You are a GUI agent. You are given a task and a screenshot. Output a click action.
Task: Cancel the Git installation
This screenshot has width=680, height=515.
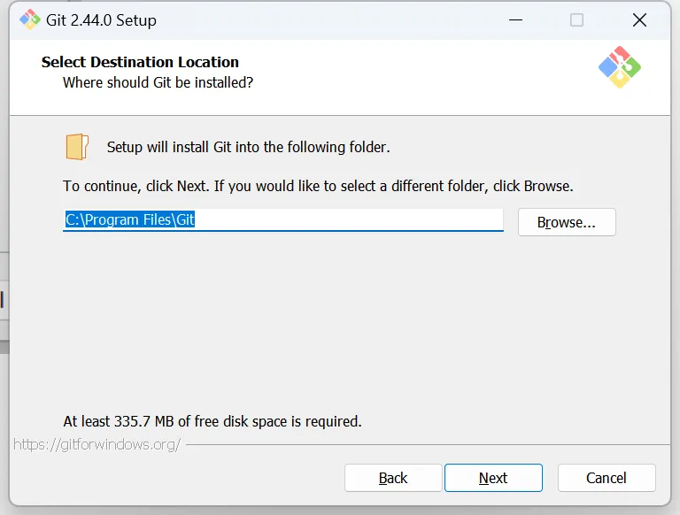tap(607, 478)
